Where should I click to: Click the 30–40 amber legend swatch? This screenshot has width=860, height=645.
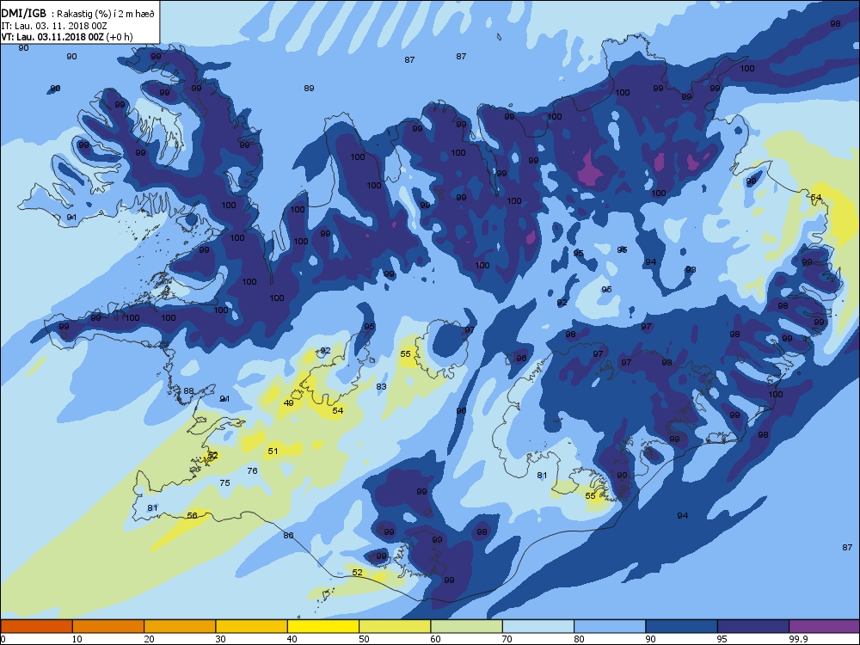click(252, 626)
